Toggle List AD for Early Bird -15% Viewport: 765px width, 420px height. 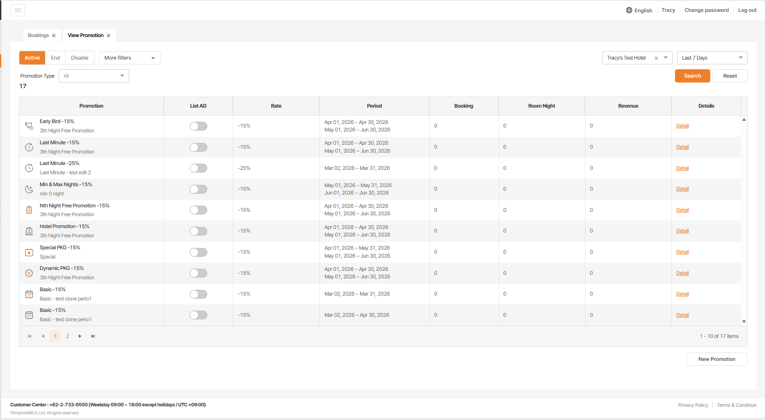pyautogui.click(x=198, y=126)
